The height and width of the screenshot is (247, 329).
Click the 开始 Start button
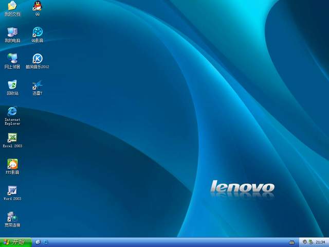point(15,242)
